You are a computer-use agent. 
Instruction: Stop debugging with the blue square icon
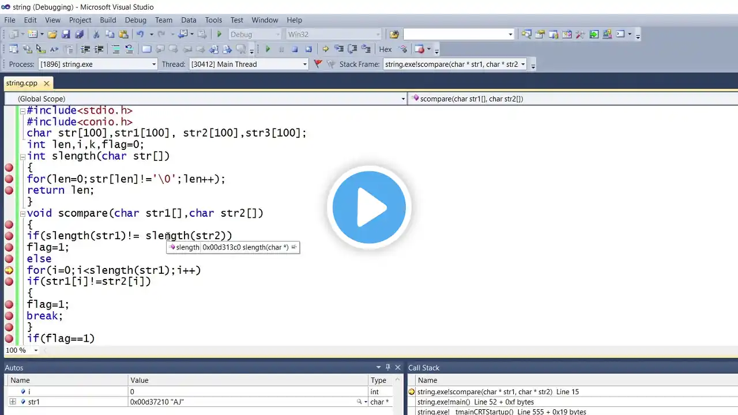coord(295,50)
